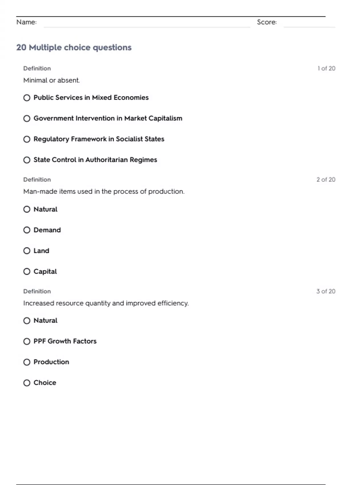This screenshot has width=342, height=485.
Task: Select 'PPF Growth Factors' option
Action: pyautogui.click(x=27, y=341)
